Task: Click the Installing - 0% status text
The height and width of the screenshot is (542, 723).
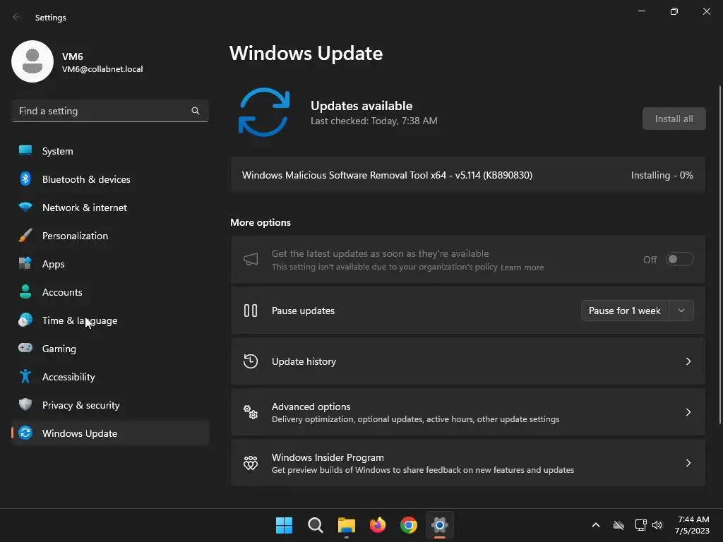Action: click(x=662, y=175)
